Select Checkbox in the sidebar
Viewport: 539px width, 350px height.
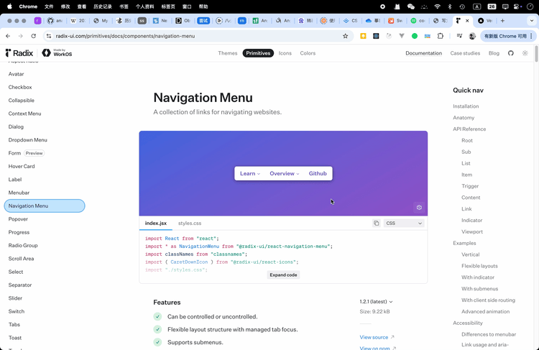click(x=45, y=88)
